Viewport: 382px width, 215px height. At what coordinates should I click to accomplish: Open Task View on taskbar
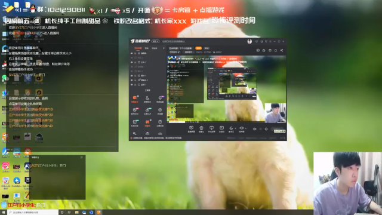tap(69, 213)
